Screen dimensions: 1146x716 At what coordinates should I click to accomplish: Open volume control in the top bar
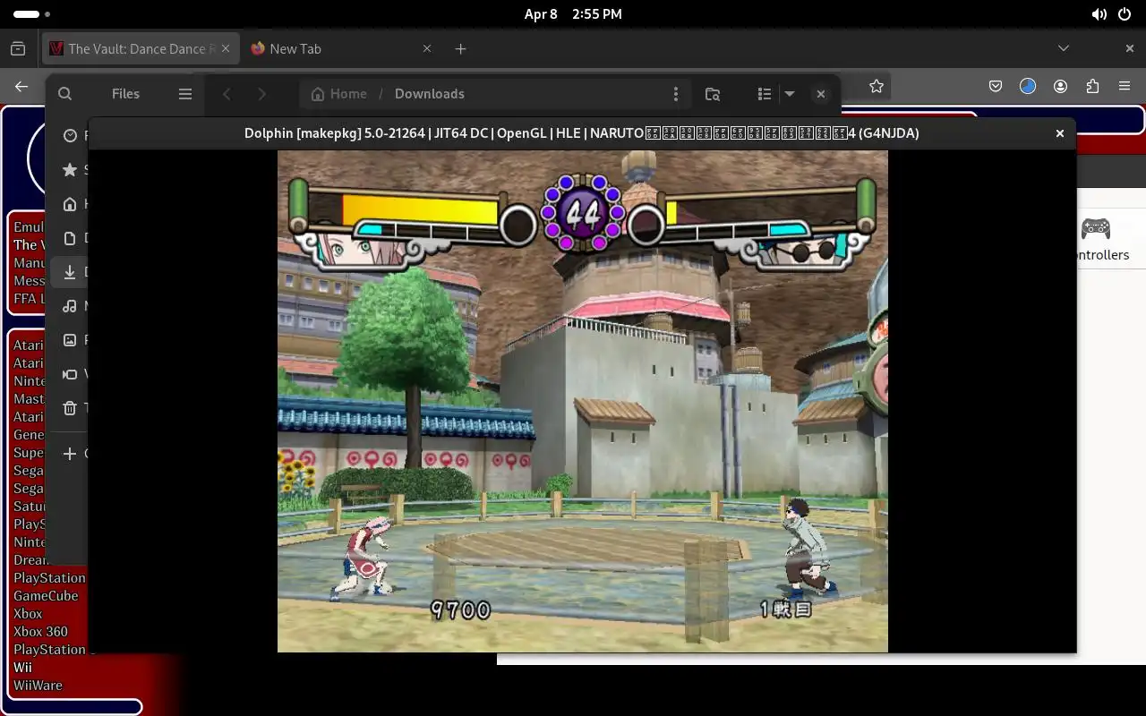pyautogui.click(x=1099, y=14)
